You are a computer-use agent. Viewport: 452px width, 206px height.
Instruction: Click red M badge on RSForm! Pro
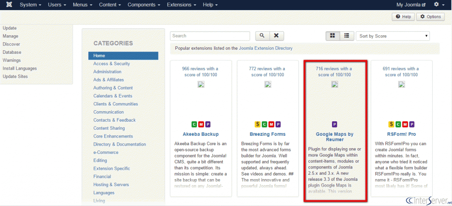pyautogui.click(x=405, y=124)
